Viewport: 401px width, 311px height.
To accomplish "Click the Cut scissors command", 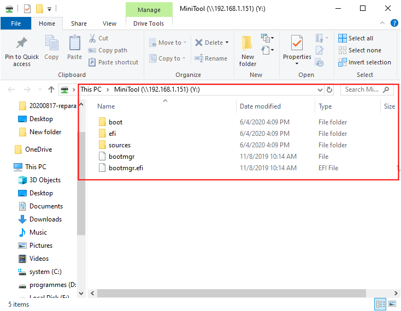I will [x=99, y=38].
